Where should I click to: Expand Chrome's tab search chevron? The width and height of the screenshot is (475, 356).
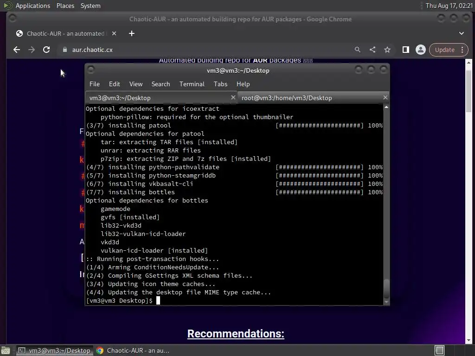(x=462, y=33)
